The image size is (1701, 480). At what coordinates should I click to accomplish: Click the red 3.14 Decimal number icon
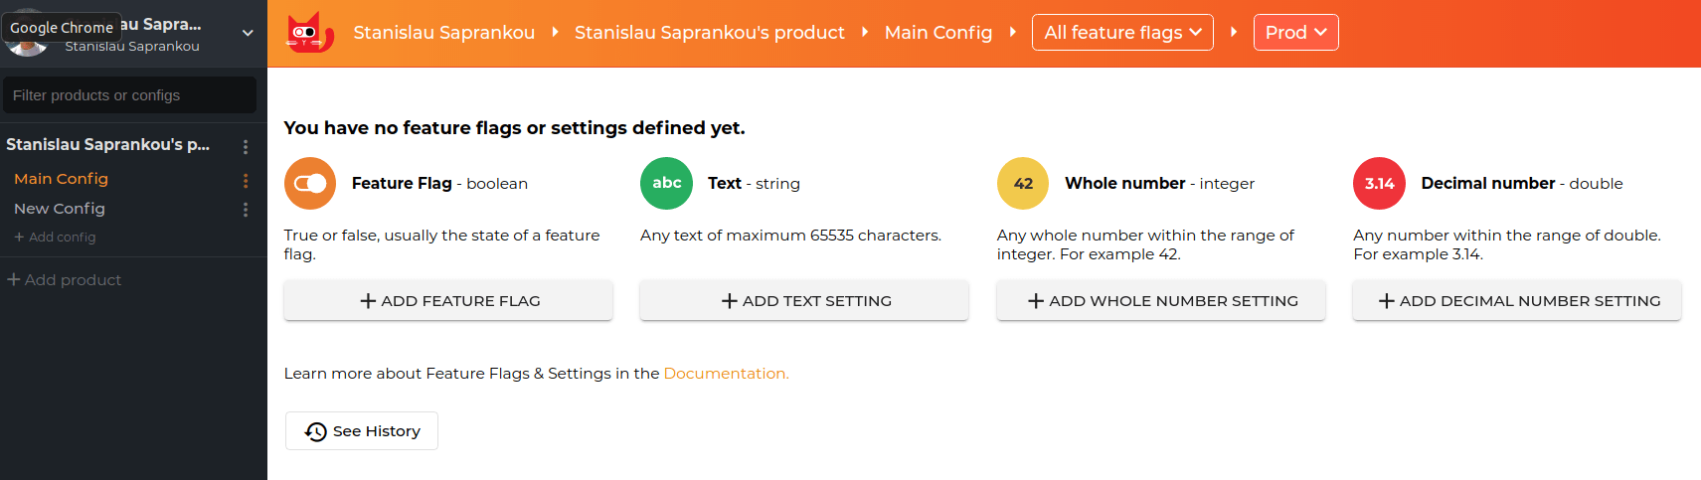1379,183
